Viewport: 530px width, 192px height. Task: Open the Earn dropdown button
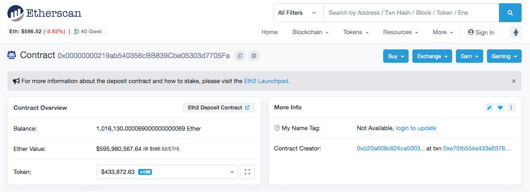click(x=469, y=56)
